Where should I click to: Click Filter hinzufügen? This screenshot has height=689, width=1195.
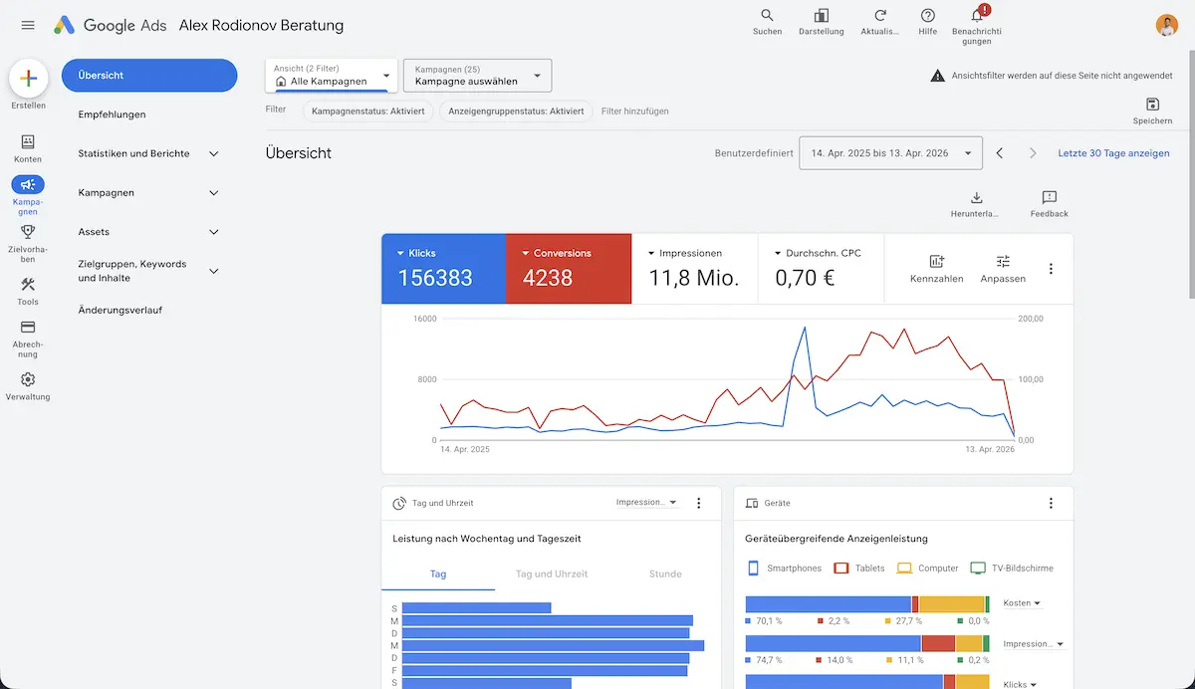[635, 112]
